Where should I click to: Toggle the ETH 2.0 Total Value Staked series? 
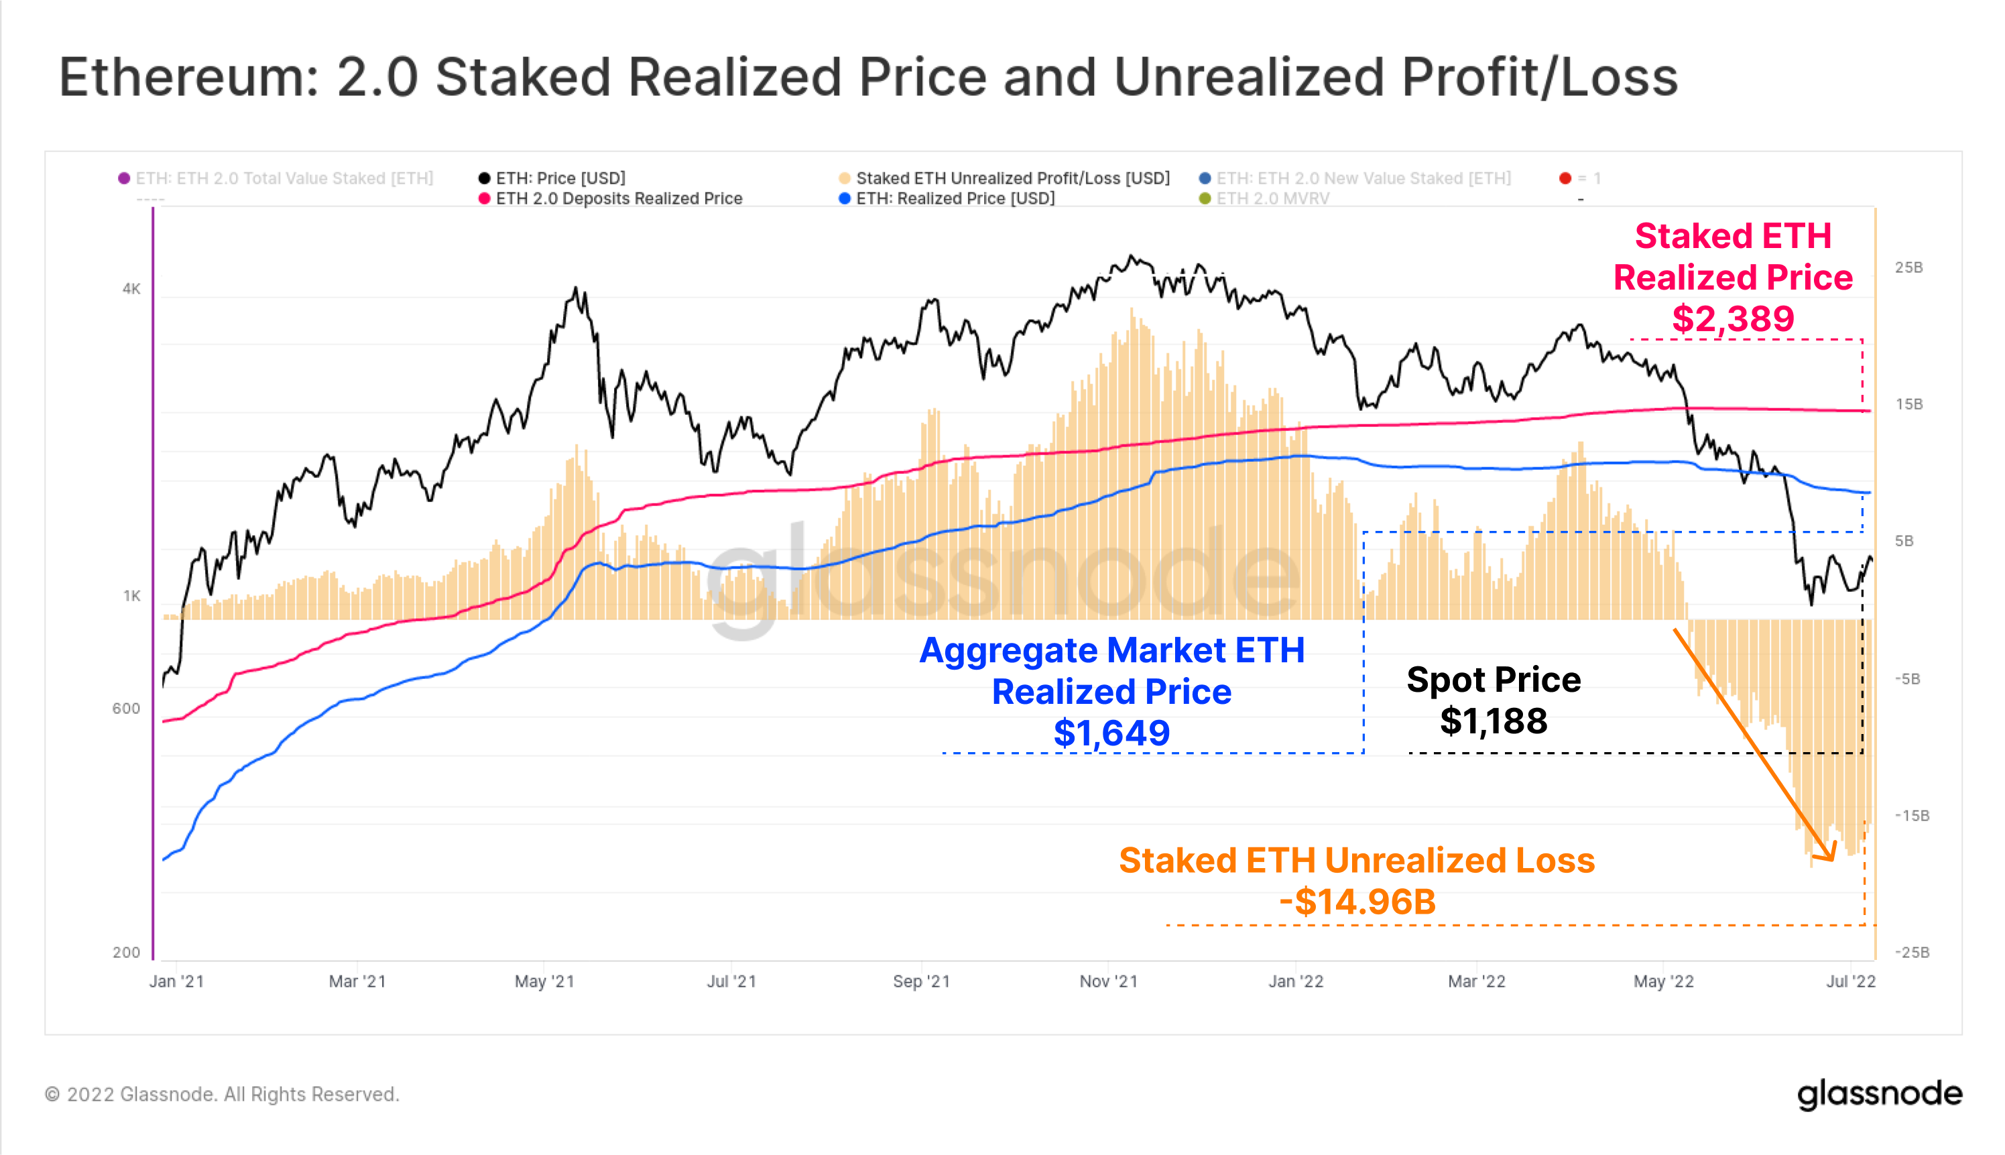(284, 178)
